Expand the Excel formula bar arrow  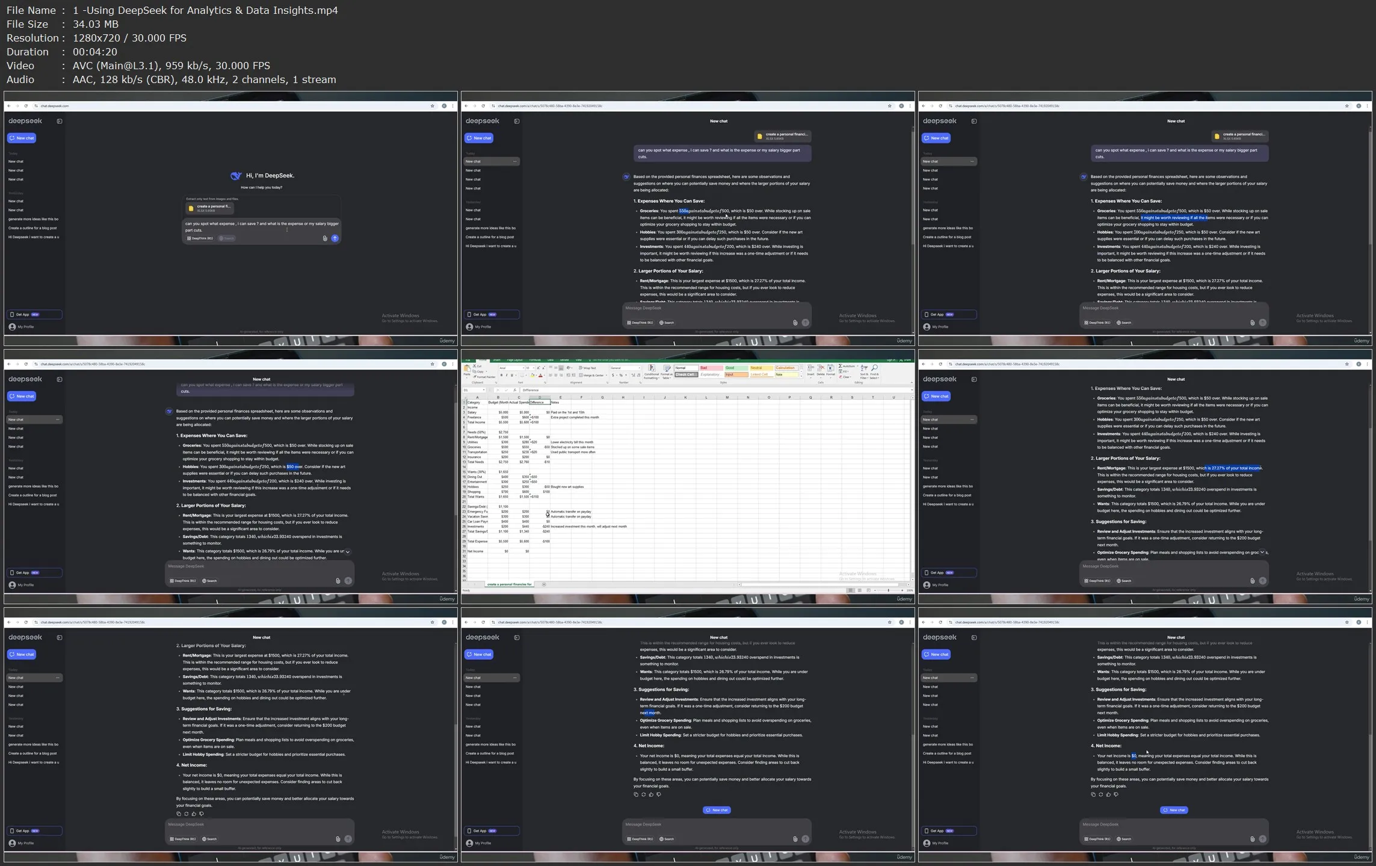click(x=912, y=390)
